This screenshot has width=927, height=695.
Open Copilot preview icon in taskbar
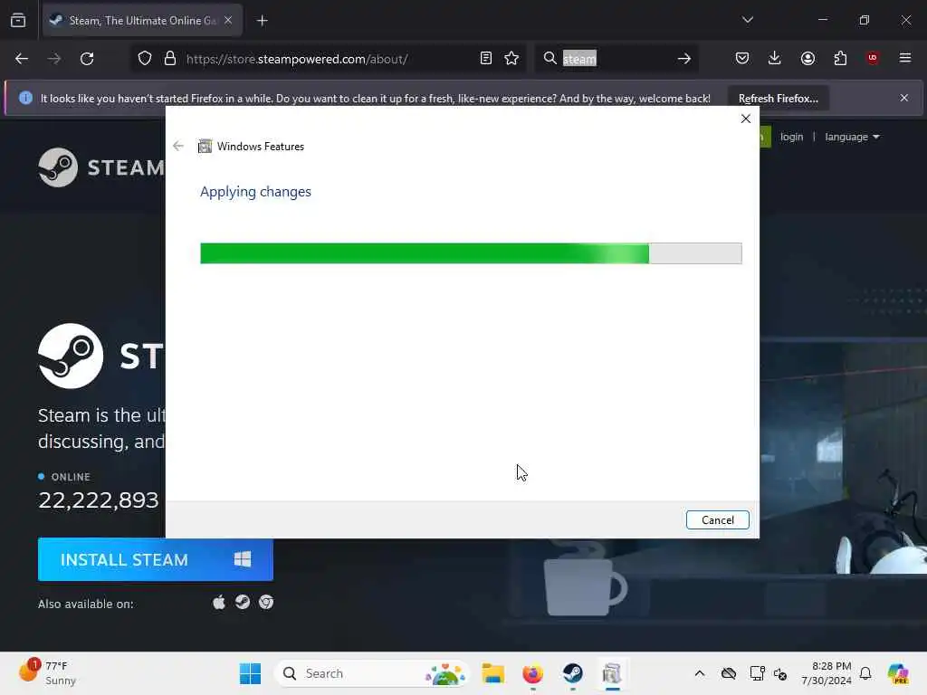click(898, 673)
